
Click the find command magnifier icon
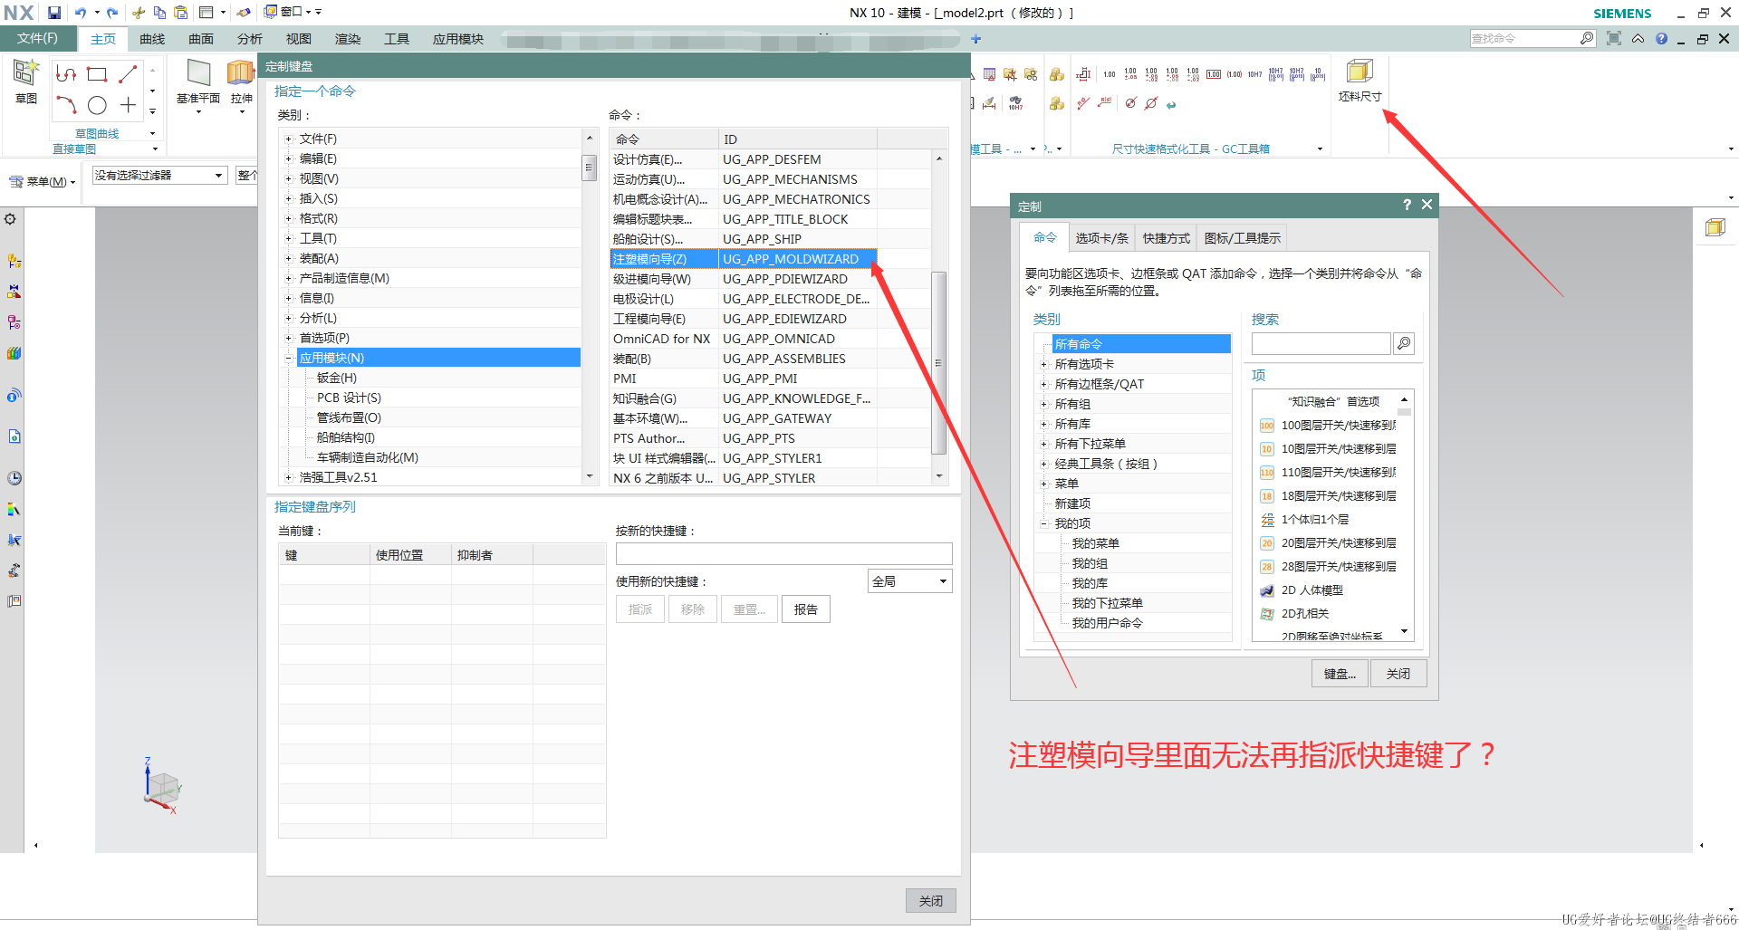click(1587, 38)
